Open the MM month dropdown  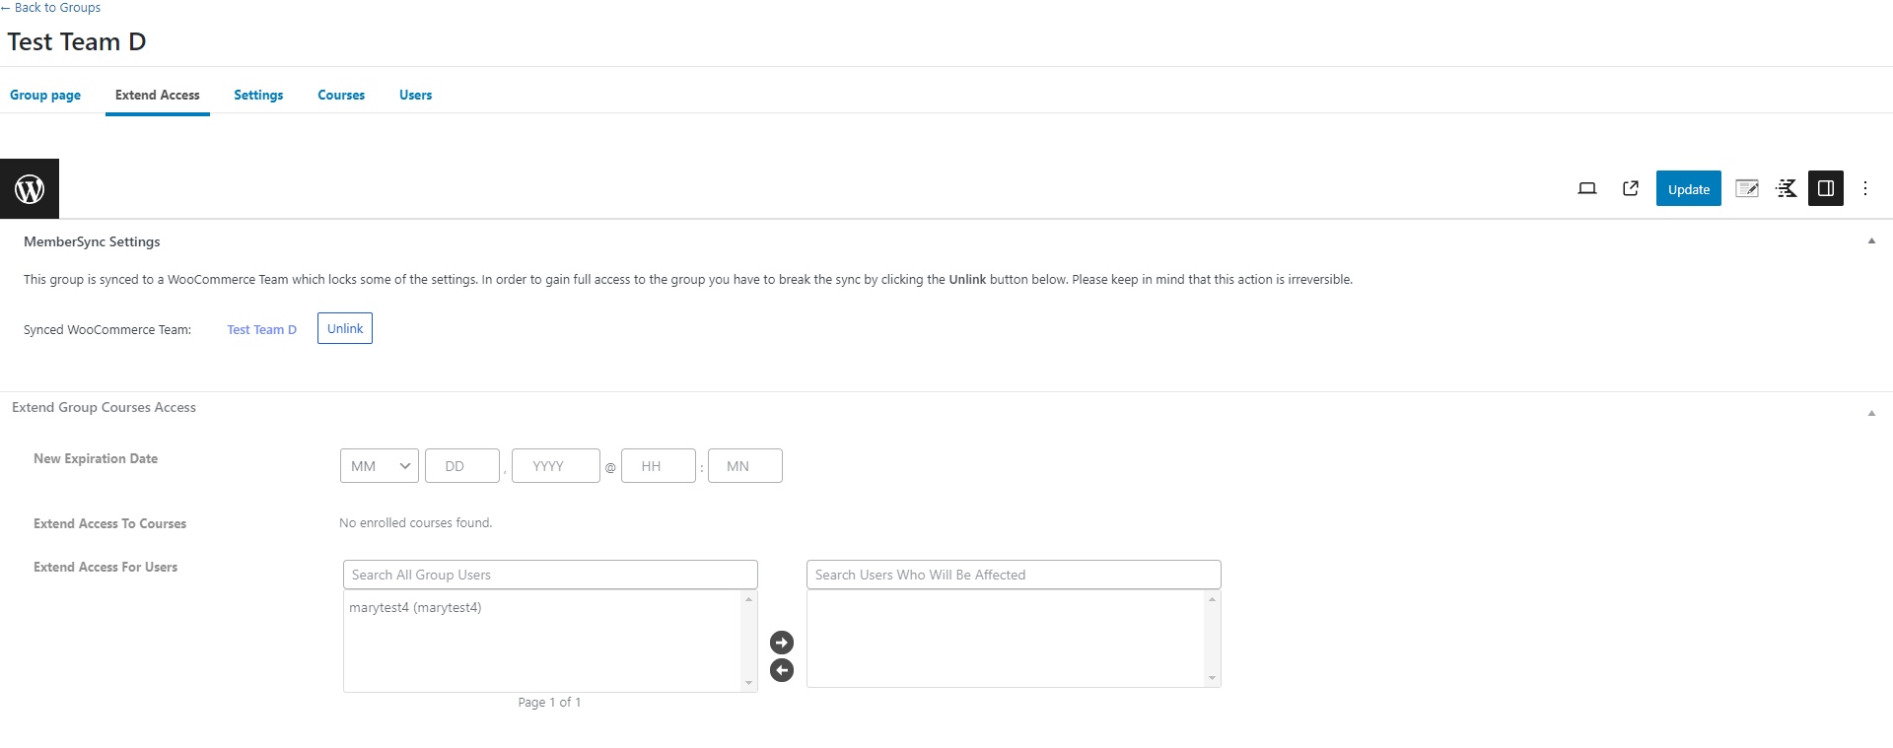[x=380, y=466]
